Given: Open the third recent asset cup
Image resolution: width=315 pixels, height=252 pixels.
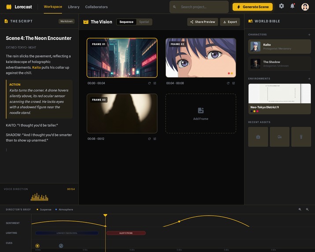Looking at the screenshot, I should pos(301,137).
